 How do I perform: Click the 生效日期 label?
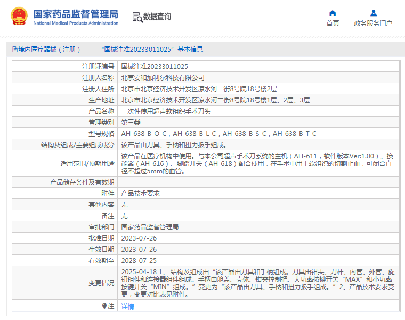[x=101, y=250]
